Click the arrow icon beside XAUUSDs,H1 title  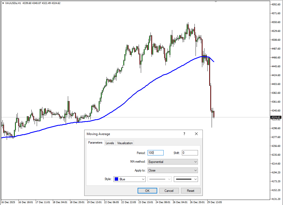tap(3, 3)
